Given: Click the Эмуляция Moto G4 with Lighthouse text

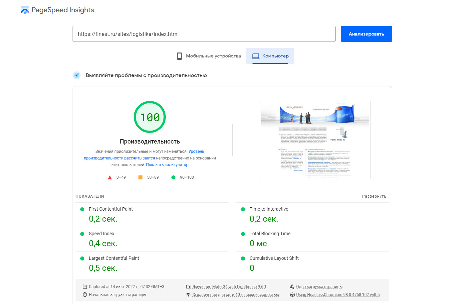Looking at the screenshot, I should pos(229,287).
